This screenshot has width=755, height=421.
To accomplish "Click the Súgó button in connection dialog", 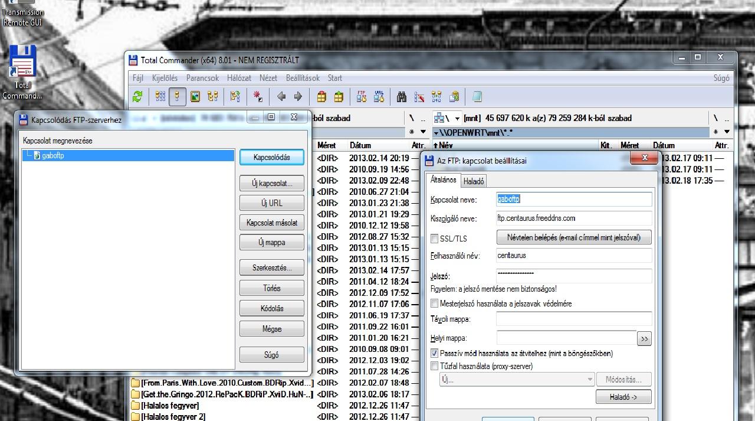I will pyautogui.click(x=272, y=355).
